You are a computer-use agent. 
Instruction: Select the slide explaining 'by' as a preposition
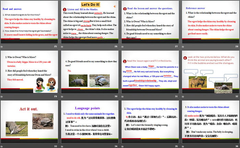pos(150,122)
